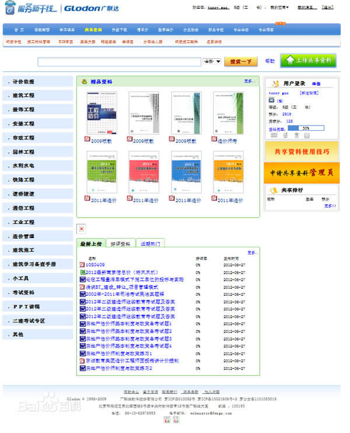The image size is (350, 433).
Task: Open the category dropdown beside search box
Action: (212, 61)
